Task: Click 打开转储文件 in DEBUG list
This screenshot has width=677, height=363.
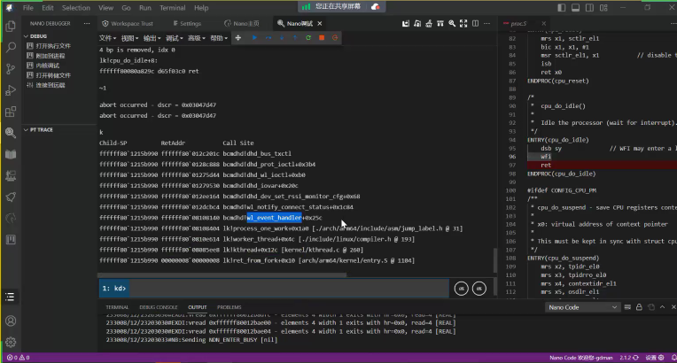Action: [x=53, y=75]
